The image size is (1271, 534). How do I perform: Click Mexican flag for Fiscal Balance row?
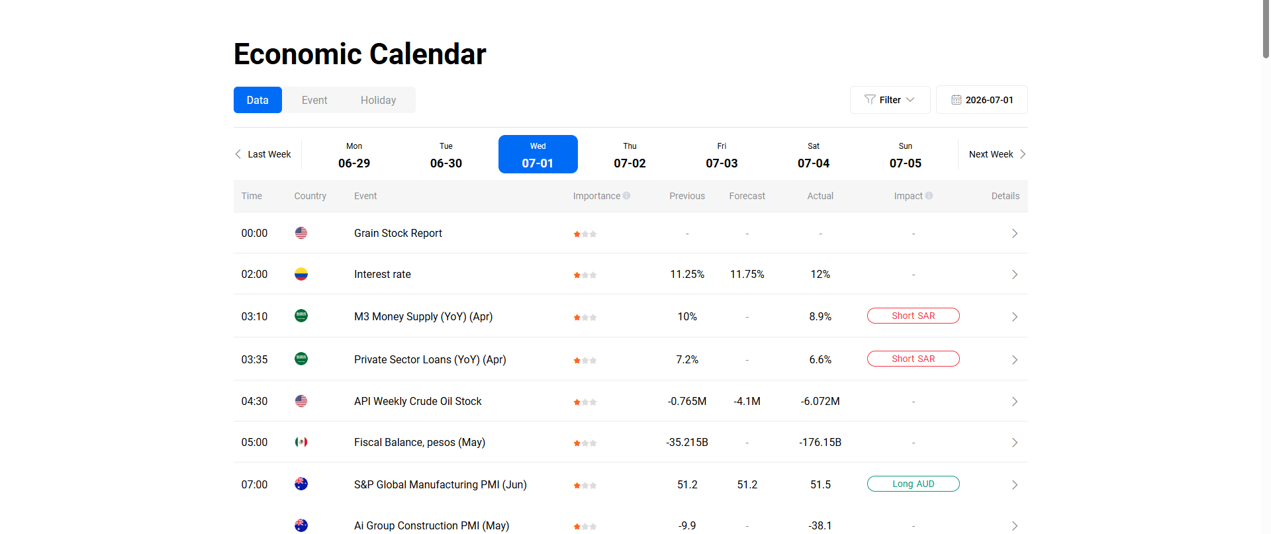[301, 442]
